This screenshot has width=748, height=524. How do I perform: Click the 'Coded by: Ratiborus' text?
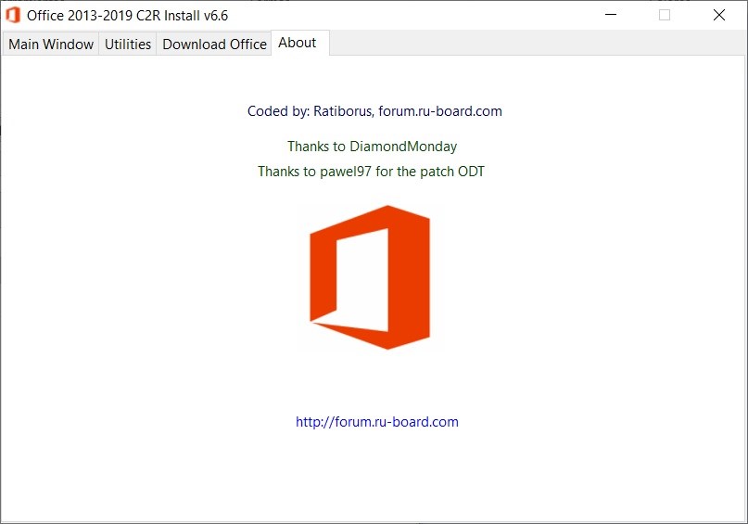[310, 111]
